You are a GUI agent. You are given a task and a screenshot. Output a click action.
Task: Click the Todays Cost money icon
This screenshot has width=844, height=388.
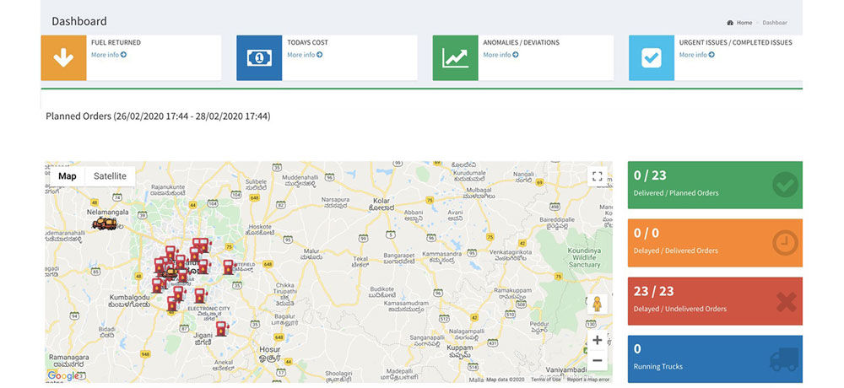coord(259,58)
